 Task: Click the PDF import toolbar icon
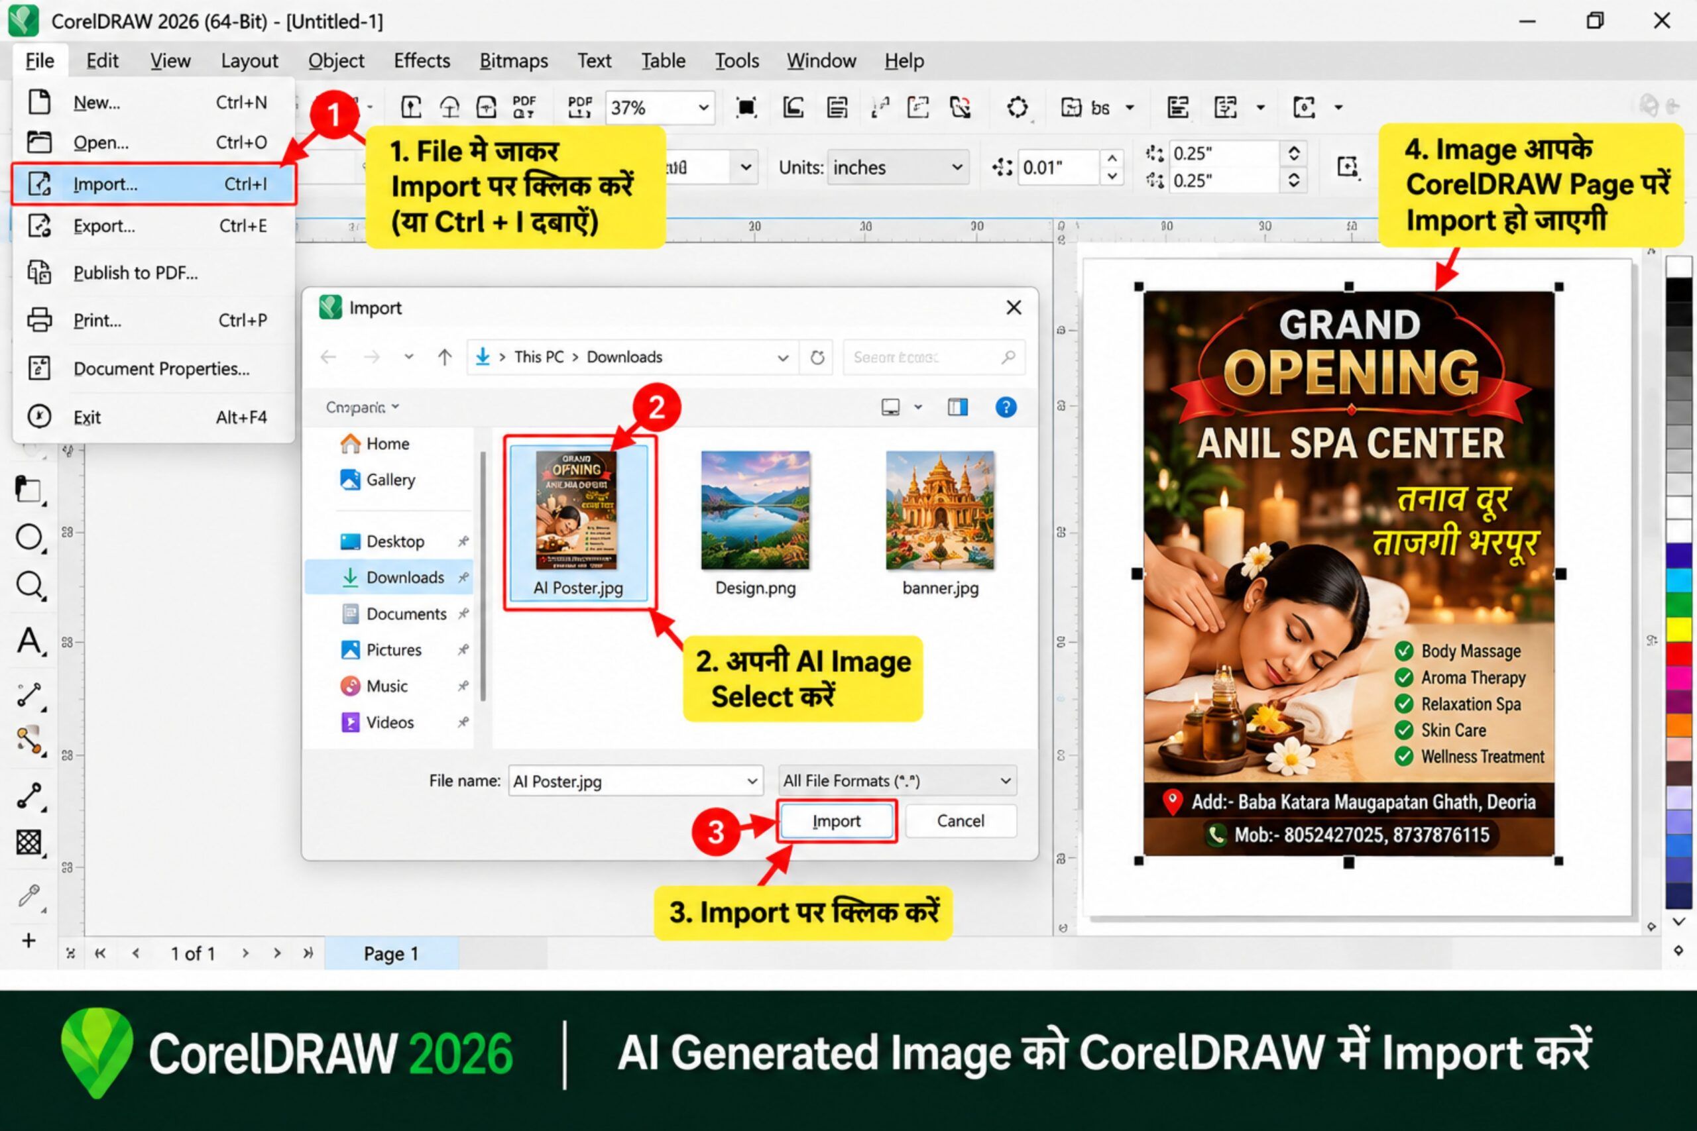coord(523,107)
